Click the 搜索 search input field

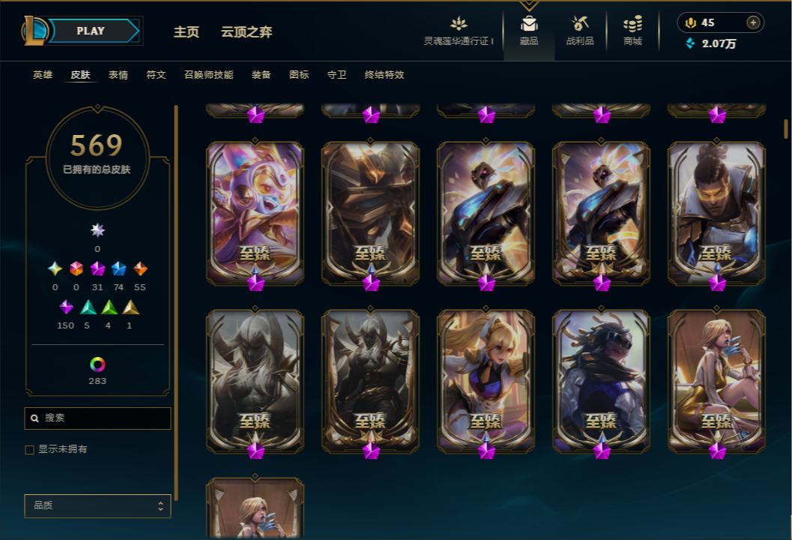(x=97, y=418)
